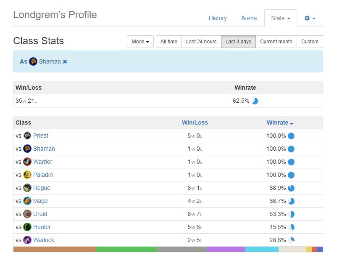Click the 8w 7L Druid record
342x261 pixels.
195,214
